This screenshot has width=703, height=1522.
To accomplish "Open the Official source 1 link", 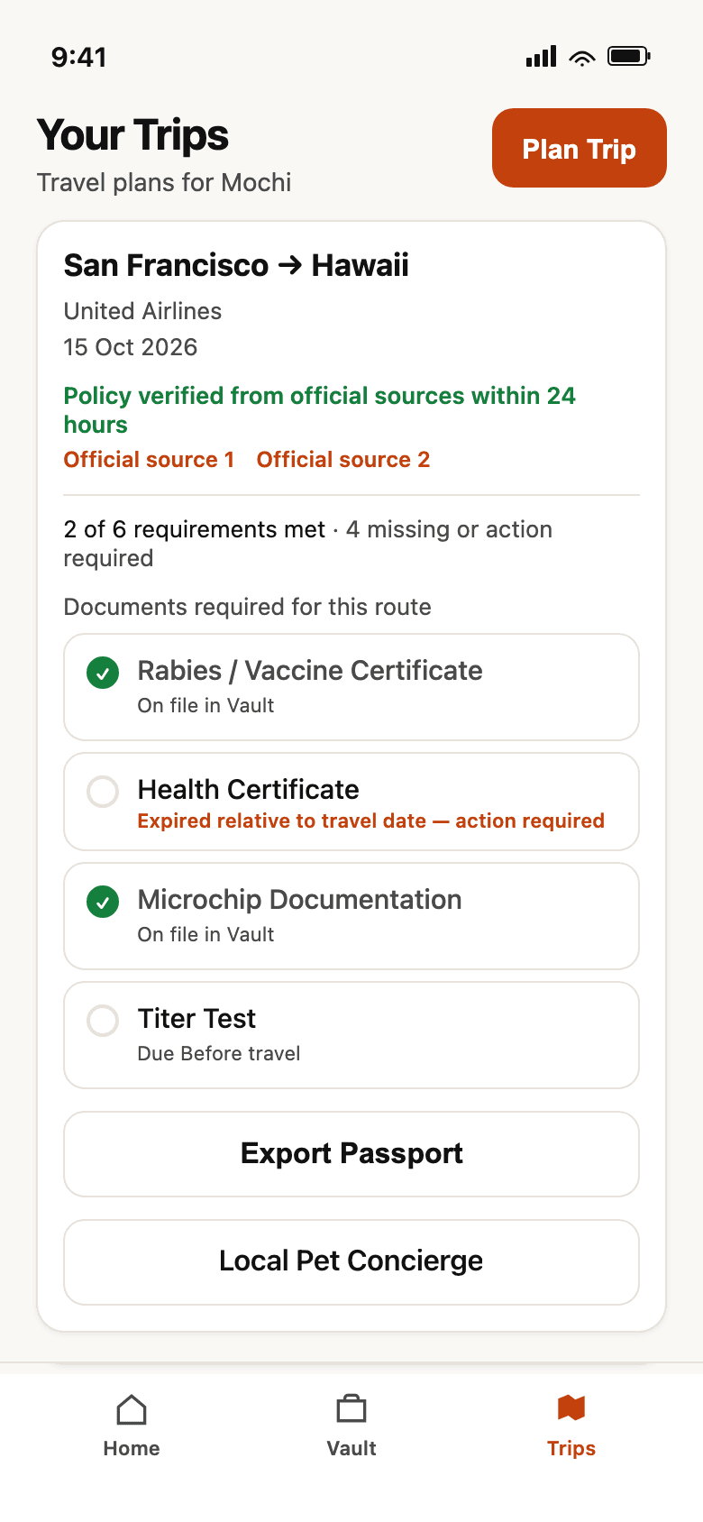I will tap(149, 460).
